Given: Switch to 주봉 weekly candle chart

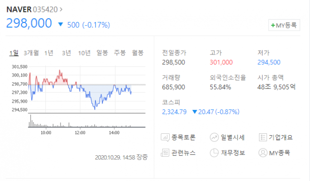Looking at the screenshot, I should pyautogui.click(x=120, y=53).
